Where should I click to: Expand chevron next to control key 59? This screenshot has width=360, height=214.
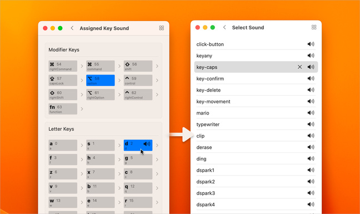(157, 81)
